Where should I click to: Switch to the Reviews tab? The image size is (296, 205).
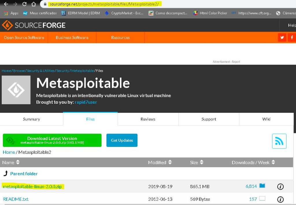148,119
